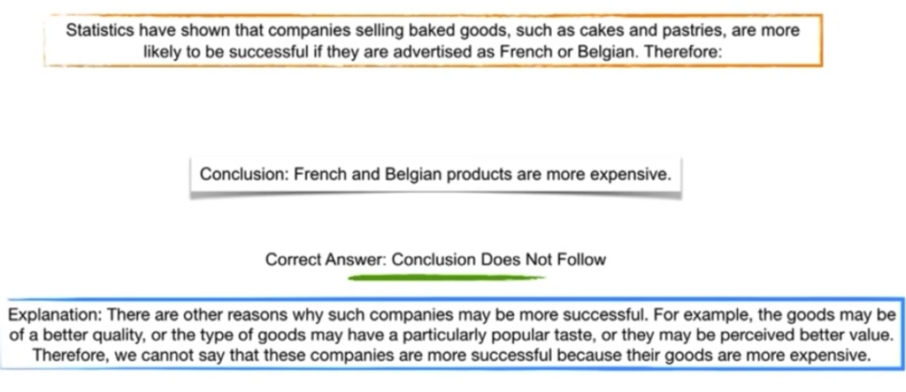Click the word "advertised" in the premise

438,52
